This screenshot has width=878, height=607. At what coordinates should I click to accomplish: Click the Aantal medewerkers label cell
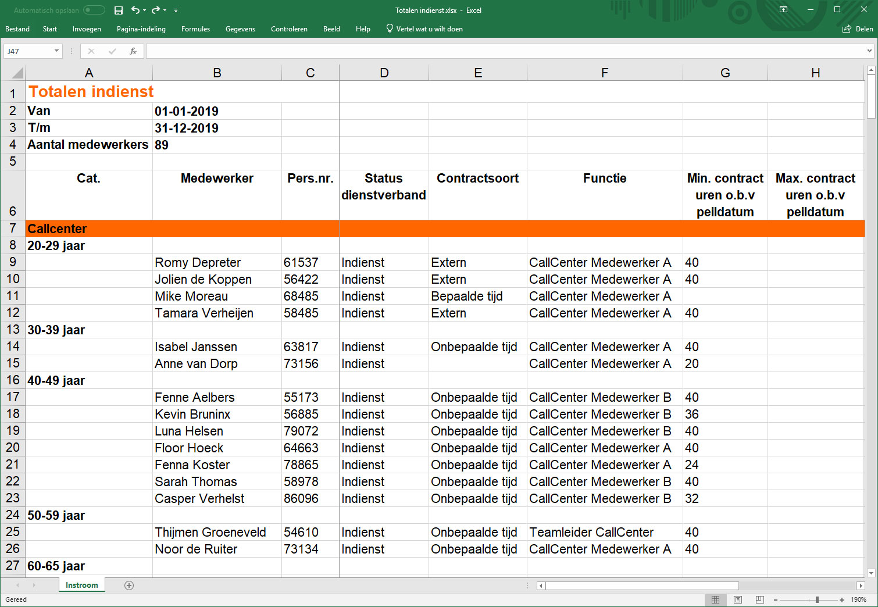(89, 145)
